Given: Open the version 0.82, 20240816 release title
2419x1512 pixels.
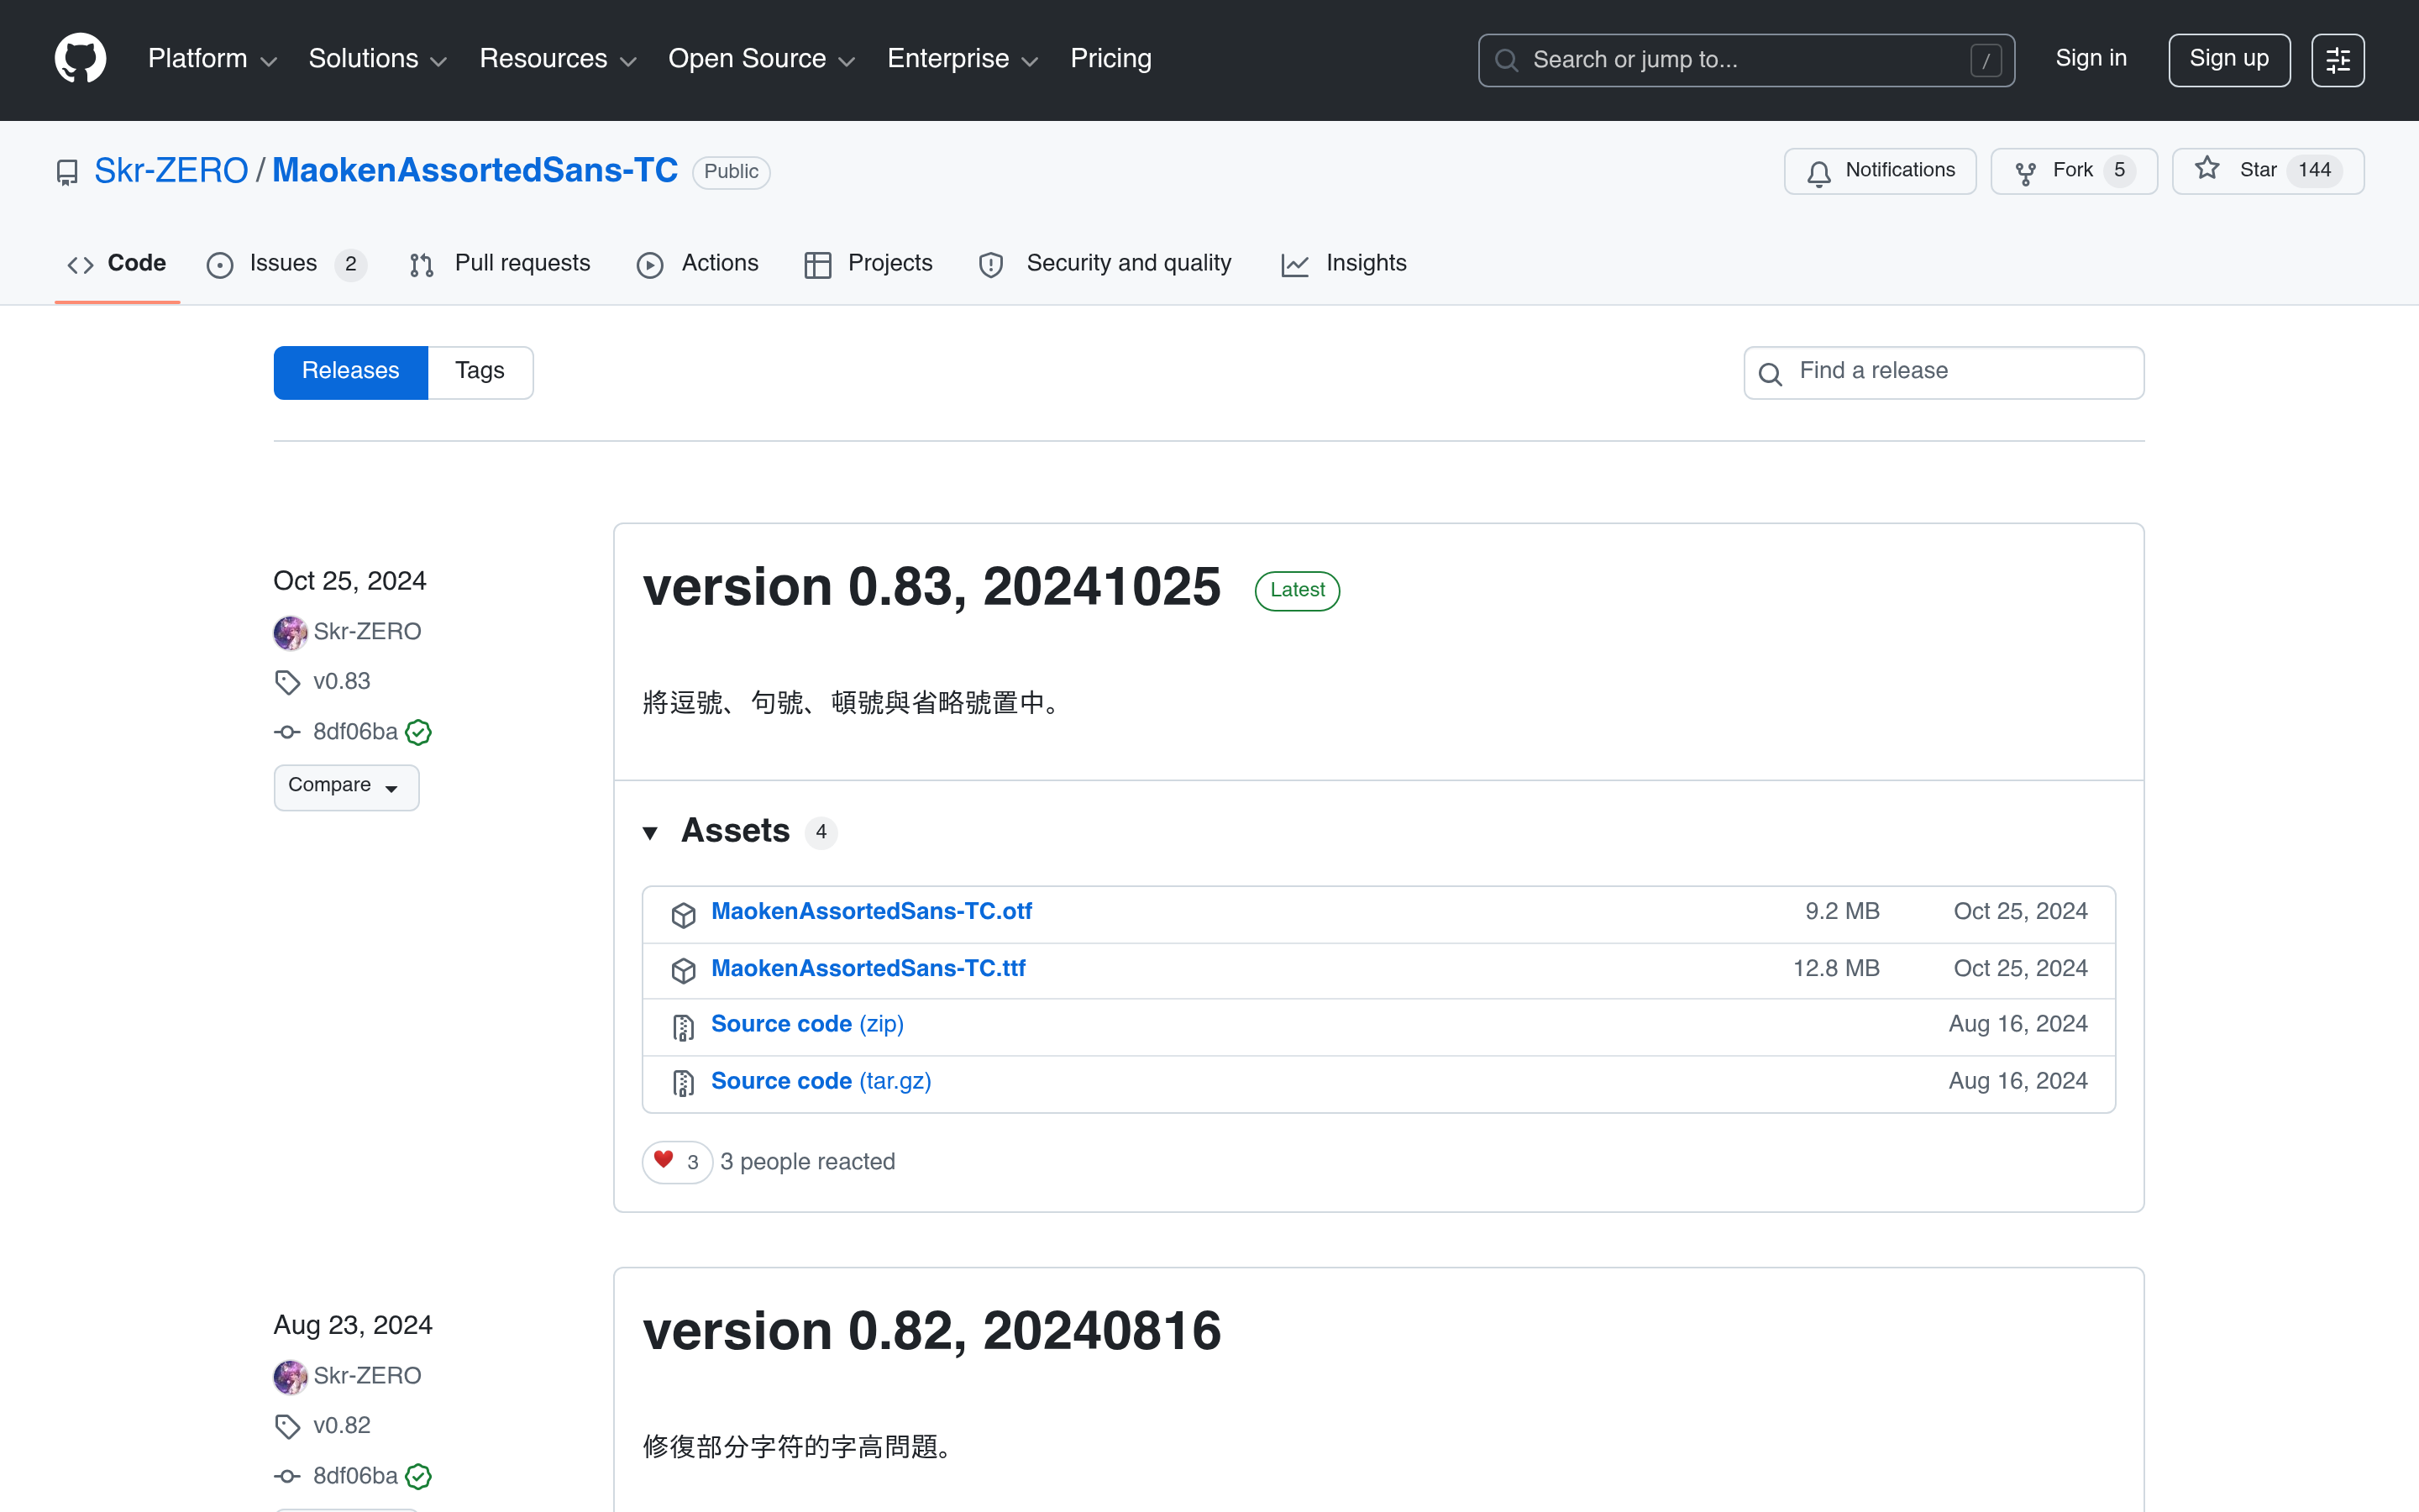Looking at the screenshot, I should pyautogui.click(x=931, y=1332).
